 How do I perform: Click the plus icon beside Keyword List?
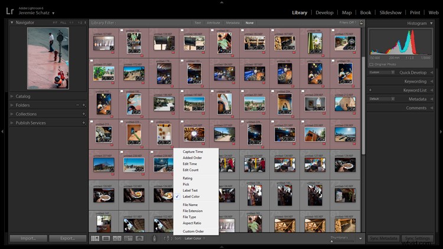(x=370, y=90)
